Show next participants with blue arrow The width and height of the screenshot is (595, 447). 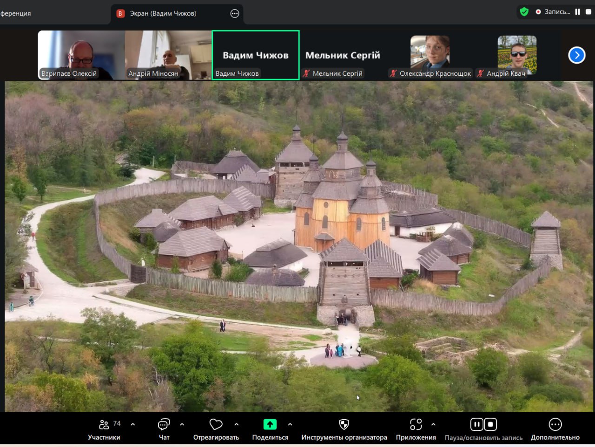coord(576,55)
